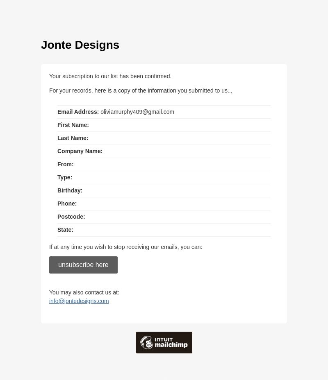
Task: Click the Birthday field row
Action: [x=164, y=190]
